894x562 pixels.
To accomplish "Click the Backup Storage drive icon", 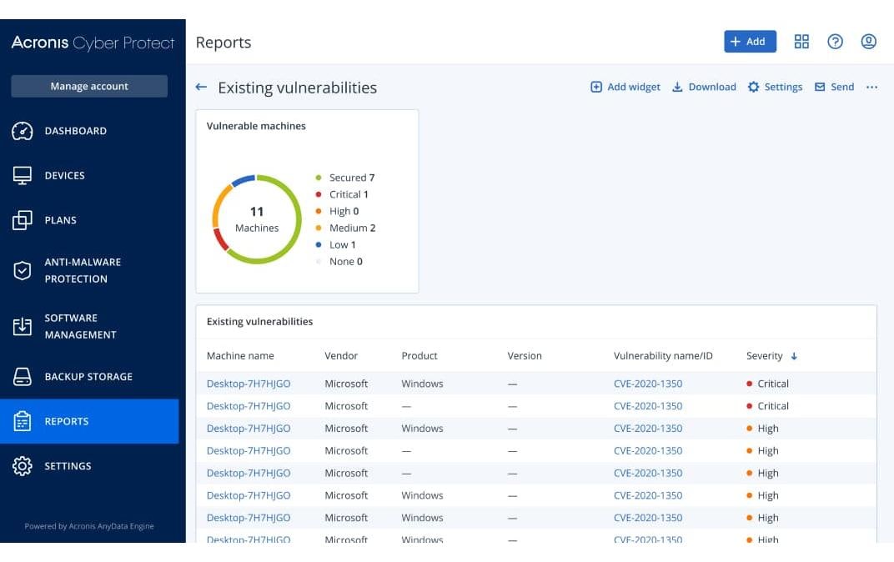I will (23, 377).
